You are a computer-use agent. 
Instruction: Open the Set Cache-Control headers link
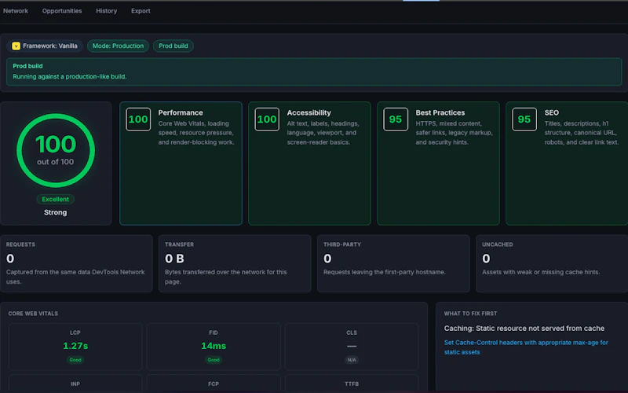[x=526, y=347]
